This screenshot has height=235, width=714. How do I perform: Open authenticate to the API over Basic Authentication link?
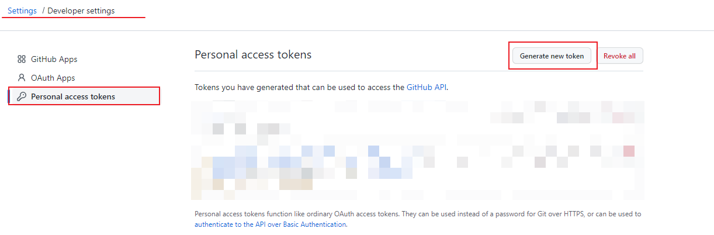tap(271, 224)
